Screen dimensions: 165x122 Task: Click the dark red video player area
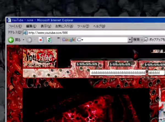click(x=86, y=105)
